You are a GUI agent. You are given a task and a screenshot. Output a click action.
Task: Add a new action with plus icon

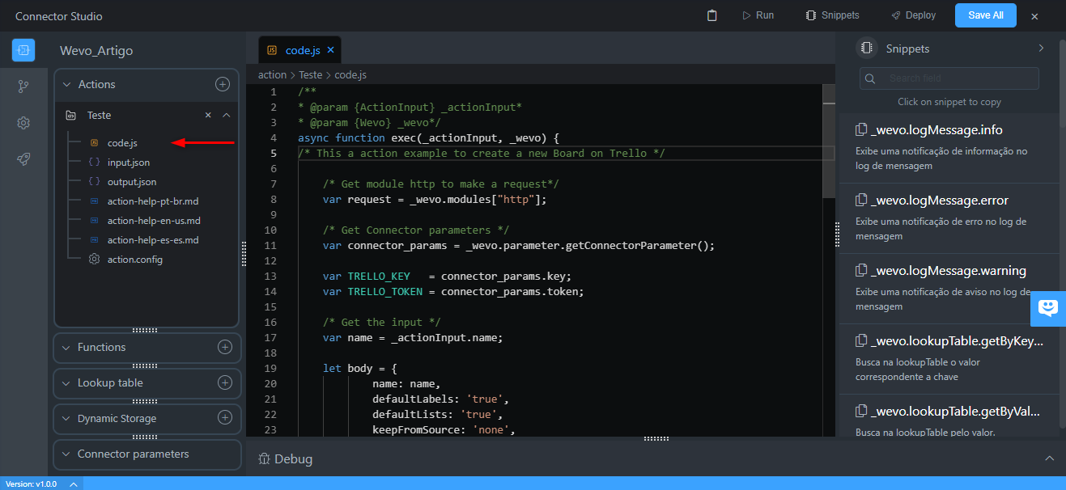(223, 84)
